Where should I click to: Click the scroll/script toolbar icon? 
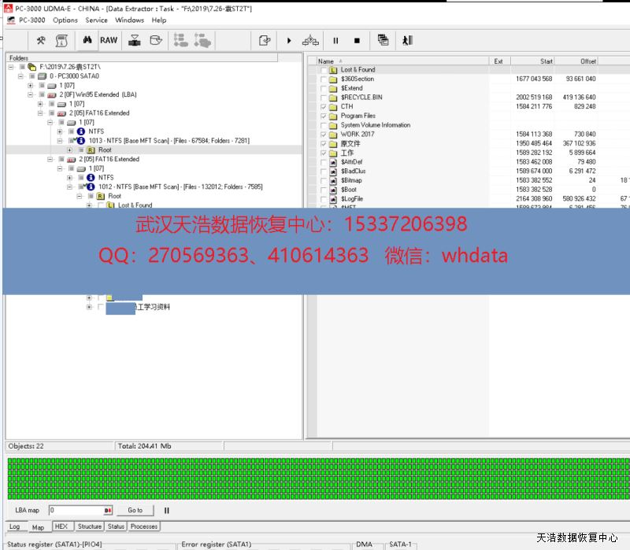point(61,40)
